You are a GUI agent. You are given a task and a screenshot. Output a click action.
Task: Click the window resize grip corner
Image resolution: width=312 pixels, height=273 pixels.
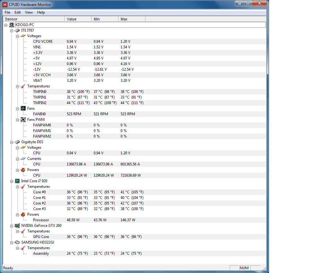click(x=264, y=269)
